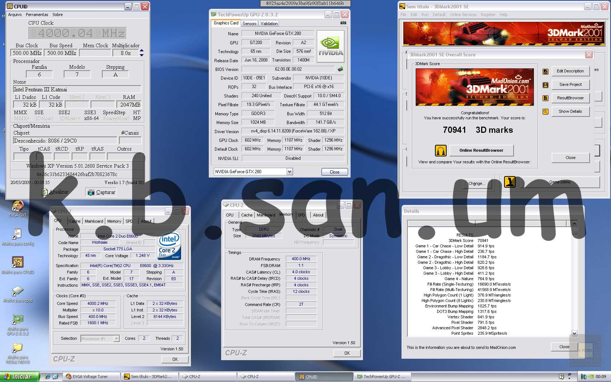
Task: Click the Online ResultBrowser button
Action: pyautogui.click(x=481, y=150)
